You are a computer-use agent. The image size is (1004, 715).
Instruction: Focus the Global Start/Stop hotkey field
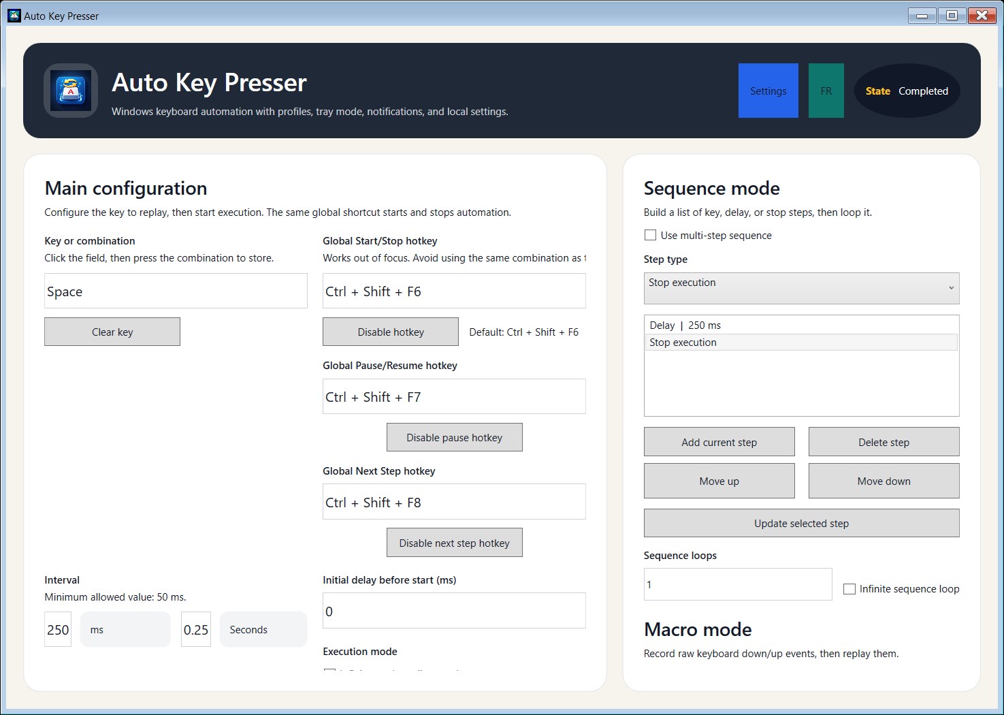pyautogui.click(x=454, y=291)
